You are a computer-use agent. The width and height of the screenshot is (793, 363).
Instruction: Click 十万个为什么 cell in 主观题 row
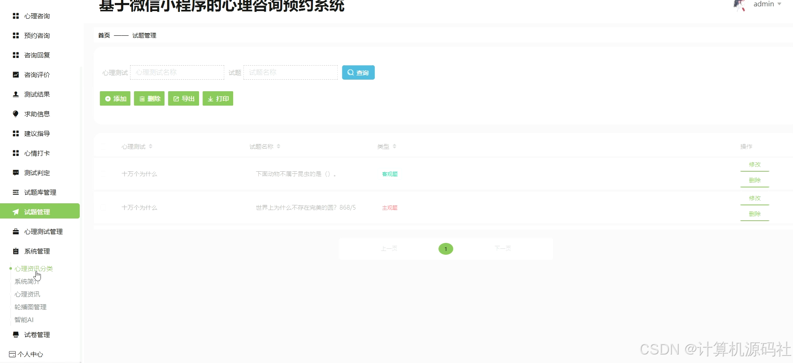coord(139,207)
